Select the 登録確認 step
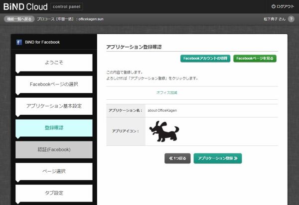The image size is (299, 205). click(x=54, y=128)
